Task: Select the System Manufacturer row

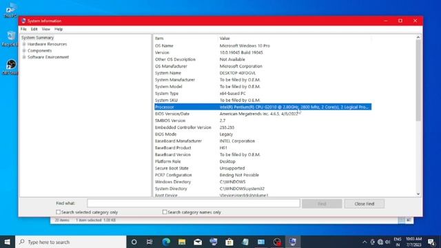Action: [x=263, y=80]
